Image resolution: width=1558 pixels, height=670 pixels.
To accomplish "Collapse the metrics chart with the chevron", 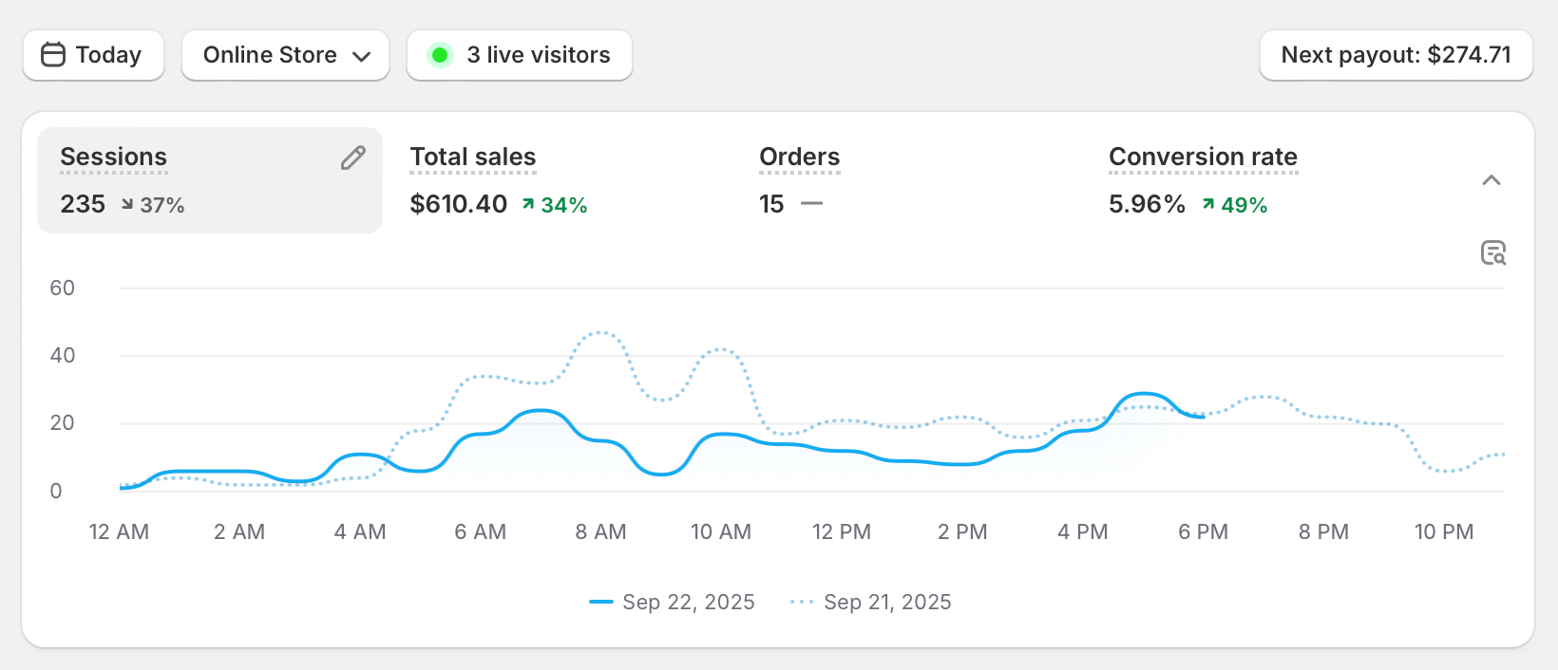I will click(x=1491, y=180).
